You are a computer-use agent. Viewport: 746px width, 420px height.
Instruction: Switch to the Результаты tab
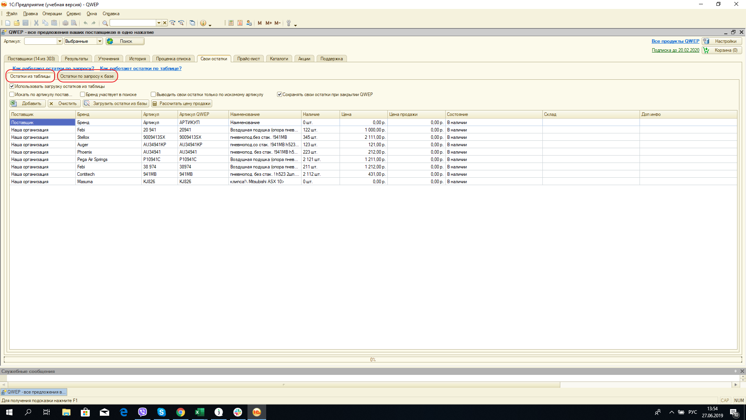pos(77,59)
